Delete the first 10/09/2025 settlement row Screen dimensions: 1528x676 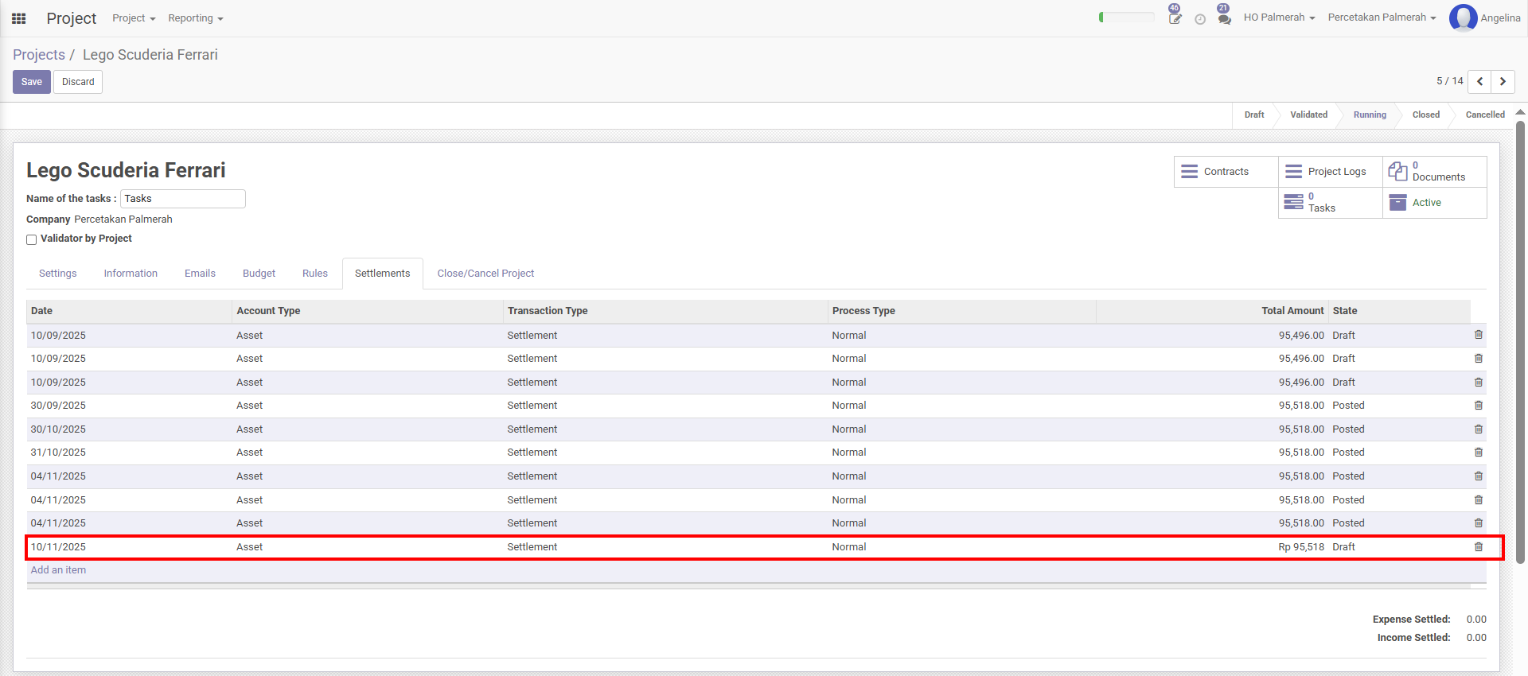point(1479,335)
